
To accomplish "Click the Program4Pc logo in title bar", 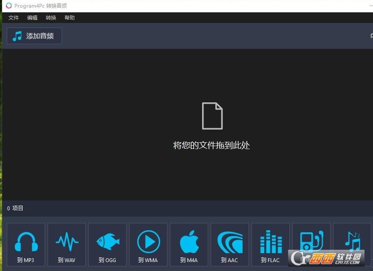I will point(9,6).
